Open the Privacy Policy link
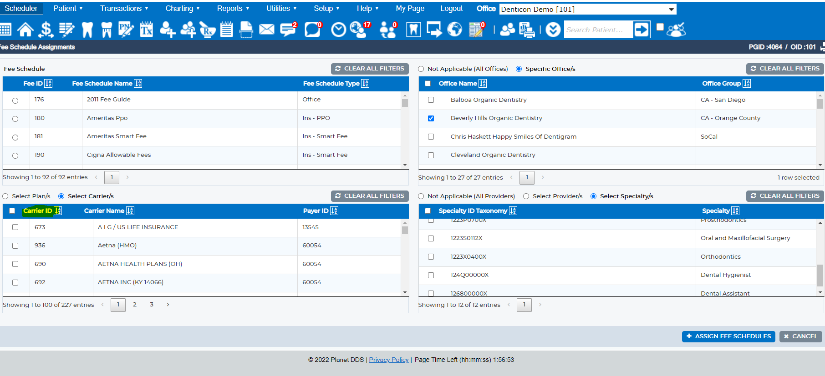The width and height of the screenshot is (825, 376). pos(389,360)
